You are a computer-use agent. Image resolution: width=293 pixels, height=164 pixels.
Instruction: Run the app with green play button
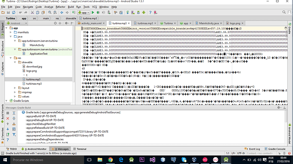point(93,12)
